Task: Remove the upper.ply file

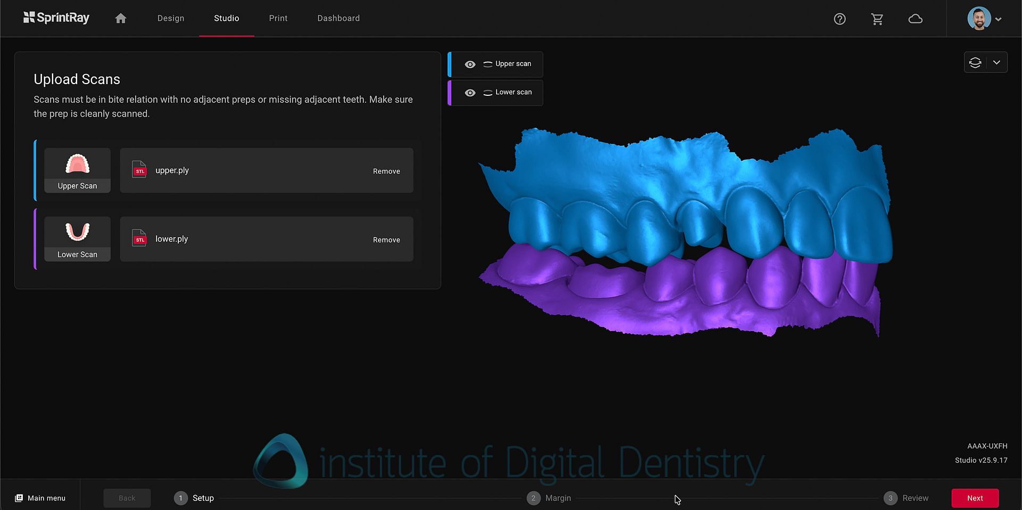Action: point(386,171)
